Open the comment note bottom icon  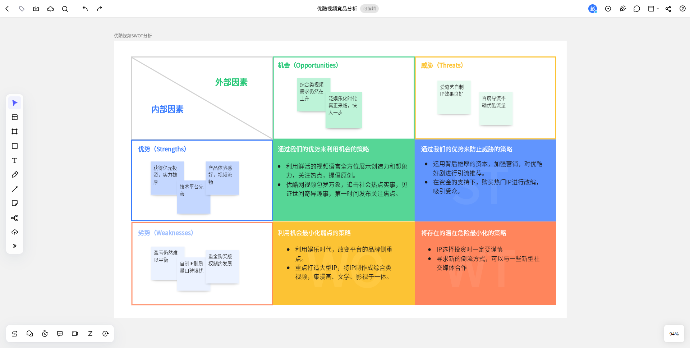click(60, 334)
